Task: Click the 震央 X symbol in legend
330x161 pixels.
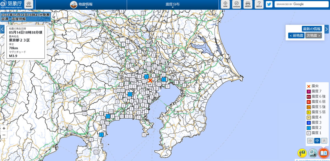Action: click(x=309, y=86)
